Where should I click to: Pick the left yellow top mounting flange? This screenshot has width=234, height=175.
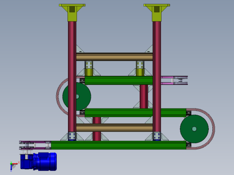pos(72,13)
